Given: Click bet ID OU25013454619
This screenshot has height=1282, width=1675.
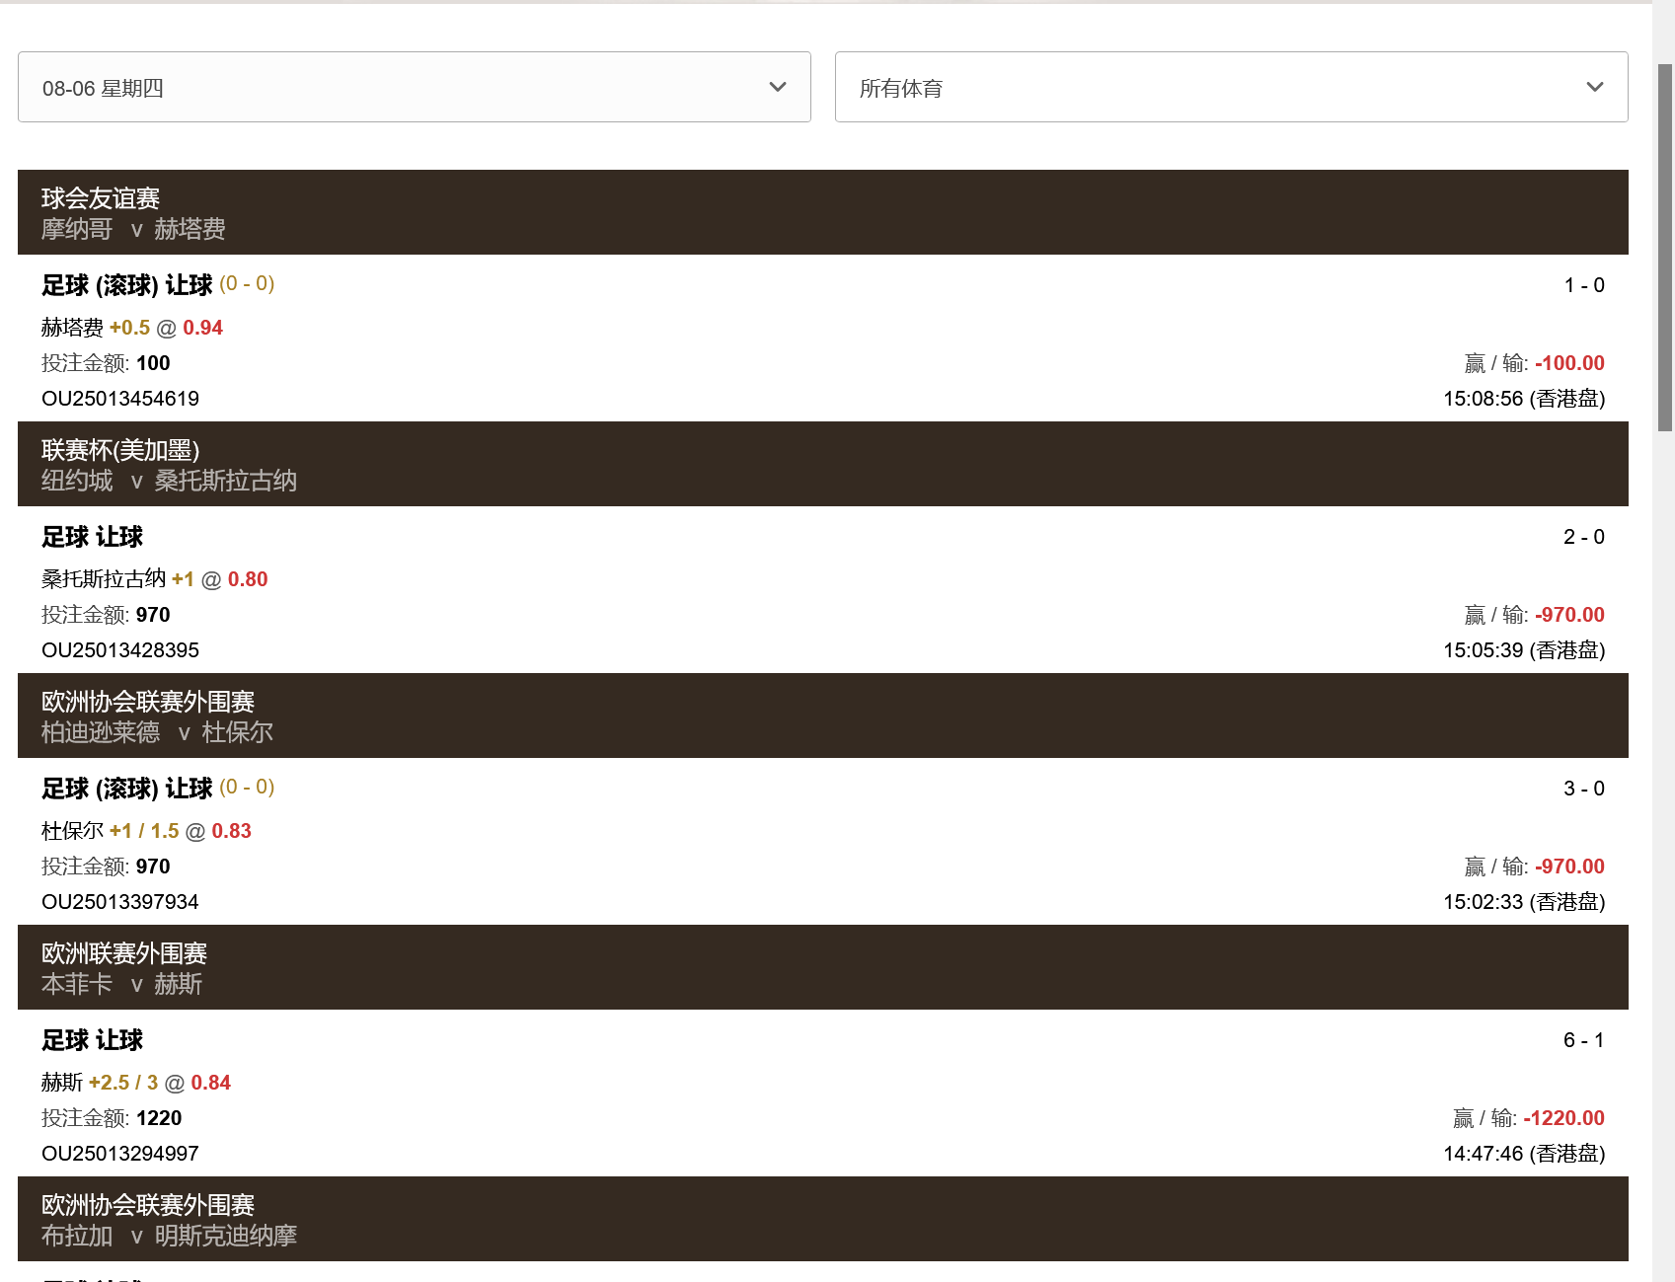Looking at the screenshot, I should coord(120,399).
